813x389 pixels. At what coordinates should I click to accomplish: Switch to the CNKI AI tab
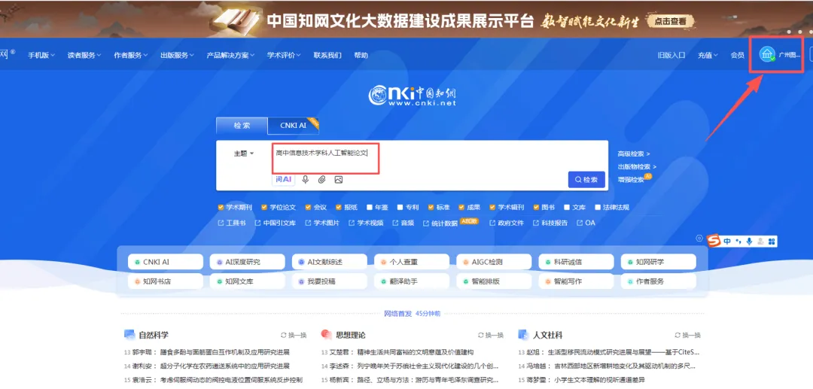click(294, 126)
